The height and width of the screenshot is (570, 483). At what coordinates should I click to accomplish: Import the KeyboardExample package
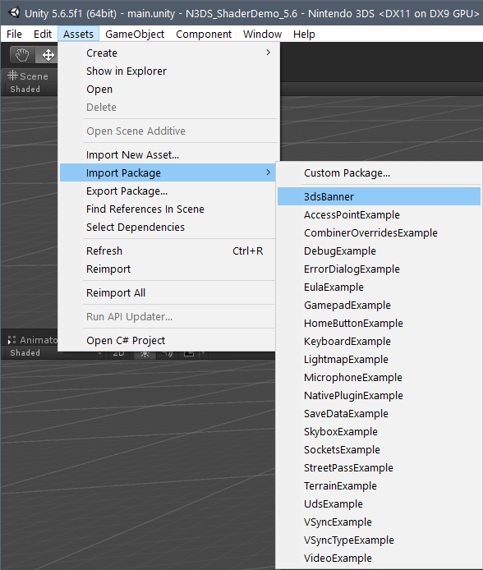[x=379, y=342]
